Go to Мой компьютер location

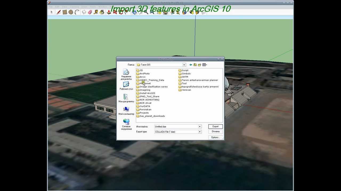coord(126,111)
